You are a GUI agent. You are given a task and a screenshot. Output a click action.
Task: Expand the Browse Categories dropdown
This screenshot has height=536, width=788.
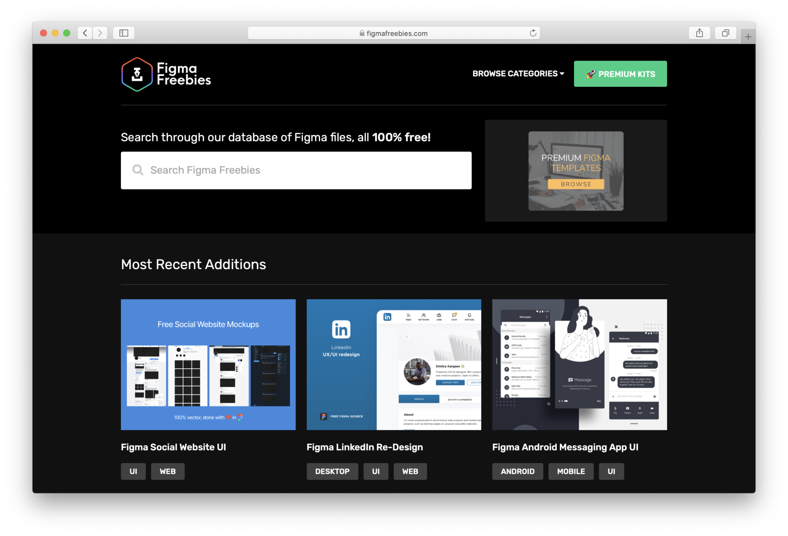click(518, 74)
